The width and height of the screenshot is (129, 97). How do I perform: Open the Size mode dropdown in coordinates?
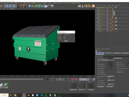pos(82,90)
